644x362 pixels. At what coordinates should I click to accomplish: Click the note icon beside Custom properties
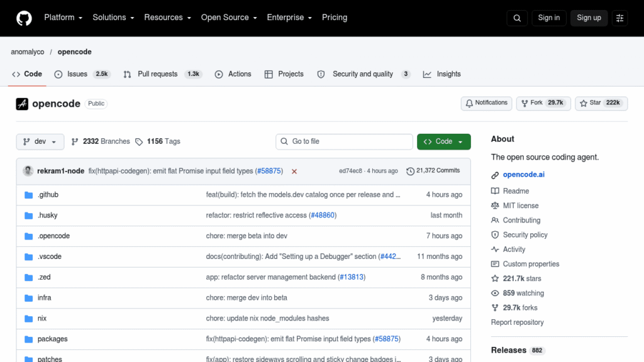(x=495, y=264)
